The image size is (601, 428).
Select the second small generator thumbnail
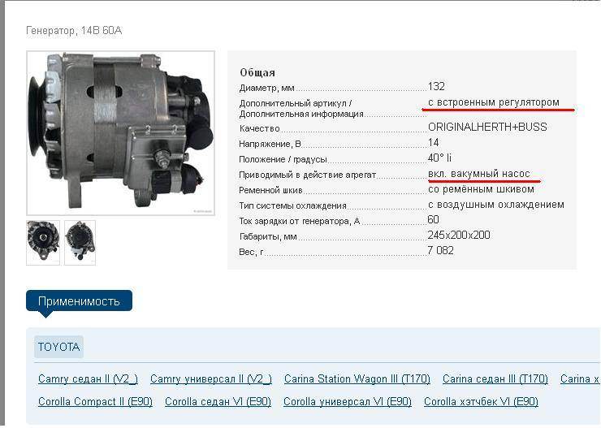pos(80,242)
